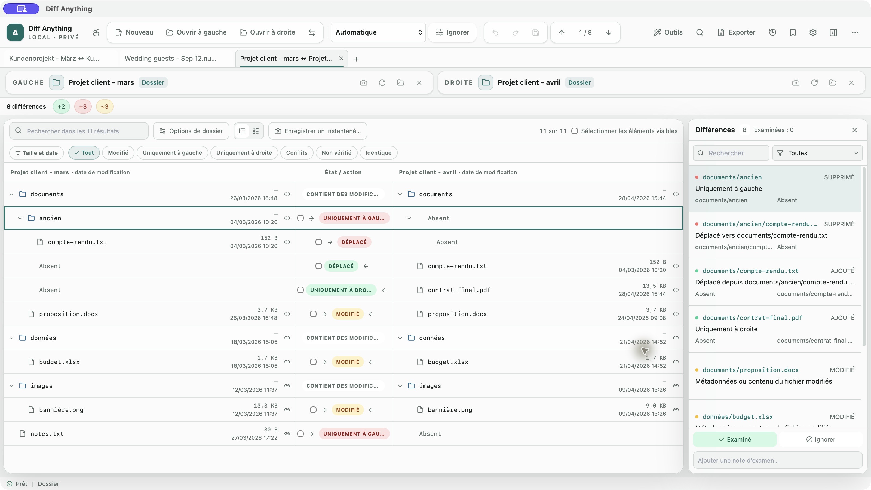The height and width of the screenshot is (490, 871).
Task: Refresh the right folder Projet client - avril
Action: coord(814,82)
